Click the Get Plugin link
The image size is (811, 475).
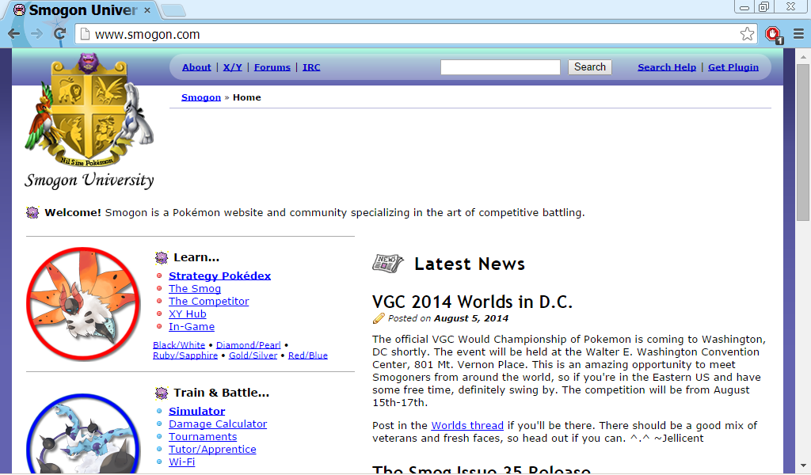coord(733,67)
